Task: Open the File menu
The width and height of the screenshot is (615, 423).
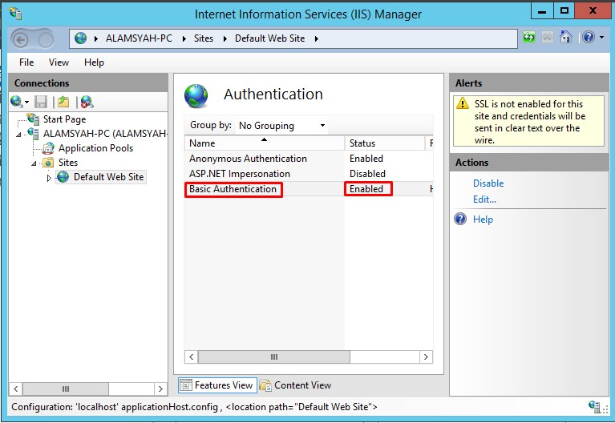Action: tap(26, 62)
